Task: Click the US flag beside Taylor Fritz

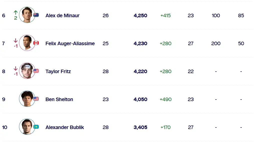Action: click(x=36, y=71)
